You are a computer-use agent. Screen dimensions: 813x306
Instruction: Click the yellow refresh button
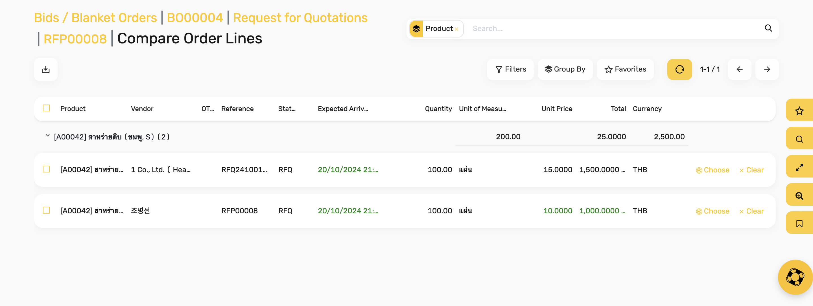679,69
